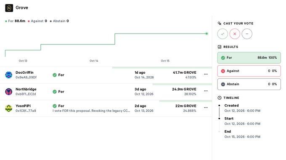Click the Cast Your Vote cursor icon
286x160 pixels.
click(220, 23)
